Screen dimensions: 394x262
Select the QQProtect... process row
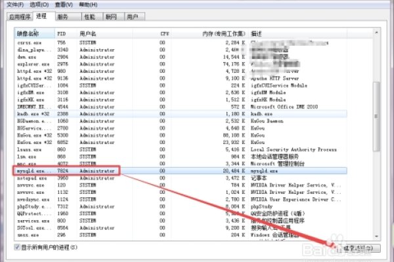click(181, 214)
